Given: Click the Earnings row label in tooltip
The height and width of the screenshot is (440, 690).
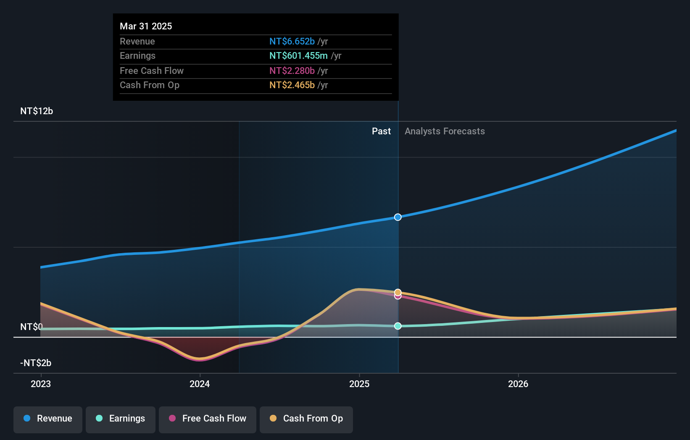Looking at the screenshot, I should point(137,55).
